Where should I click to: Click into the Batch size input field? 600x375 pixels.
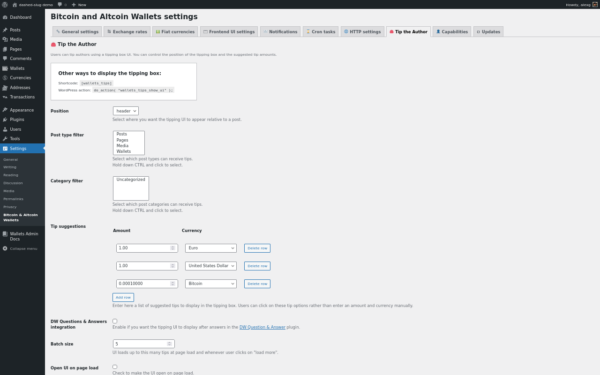[x=144, y=344]
